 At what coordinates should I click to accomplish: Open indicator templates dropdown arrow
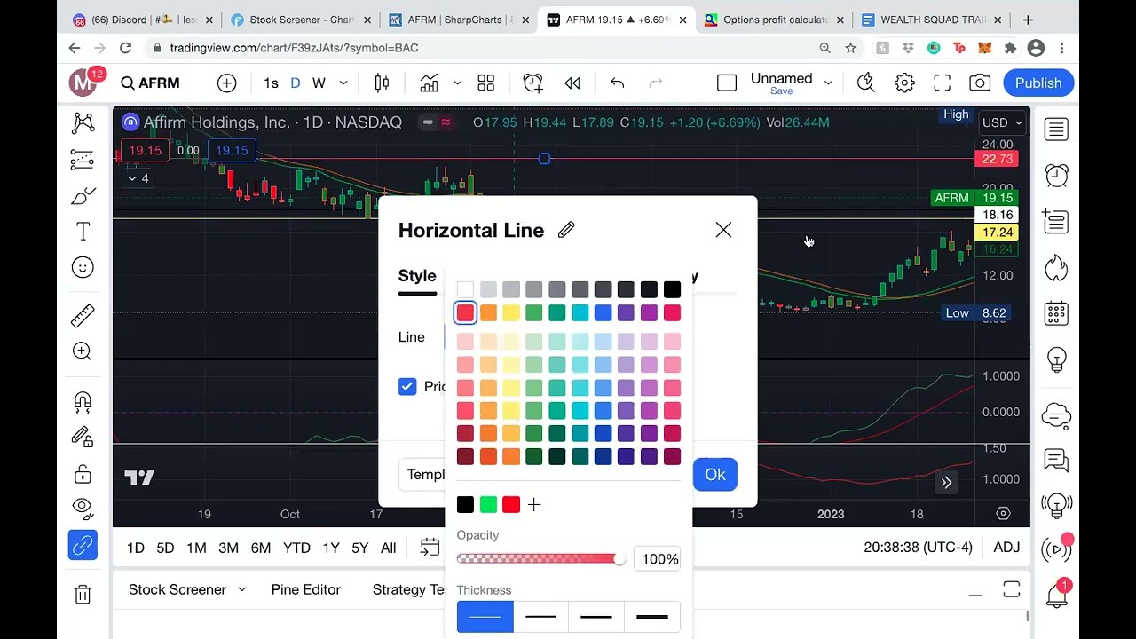457,83
